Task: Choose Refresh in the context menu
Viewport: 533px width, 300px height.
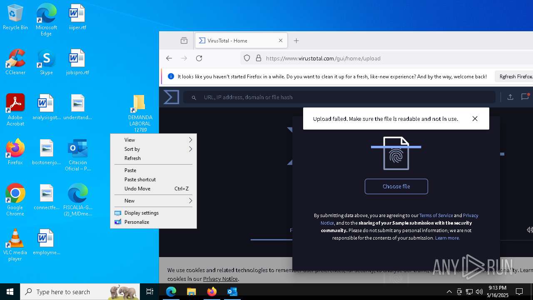Action: [153, 158]
